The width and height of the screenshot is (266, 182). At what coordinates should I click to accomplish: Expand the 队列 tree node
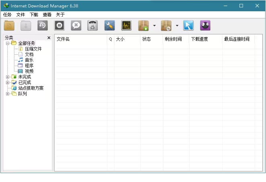(8, 94)
